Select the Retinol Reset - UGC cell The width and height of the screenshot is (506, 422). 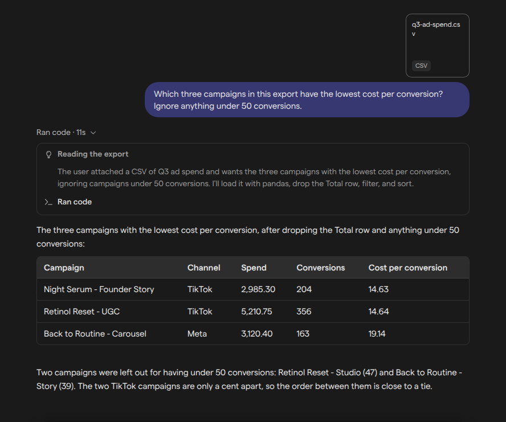tap(81, 312)
